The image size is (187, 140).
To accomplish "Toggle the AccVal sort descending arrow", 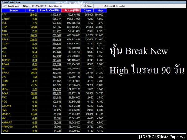I will (79, 11).
